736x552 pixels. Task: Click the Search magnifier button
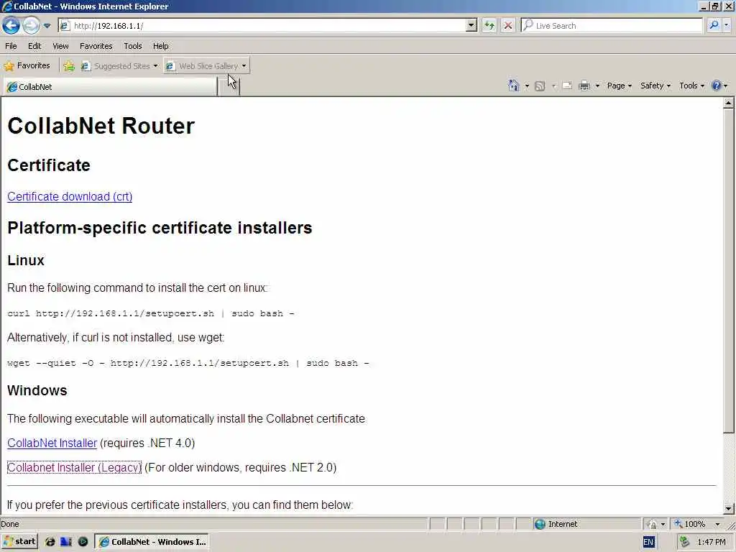click(714, 25)
